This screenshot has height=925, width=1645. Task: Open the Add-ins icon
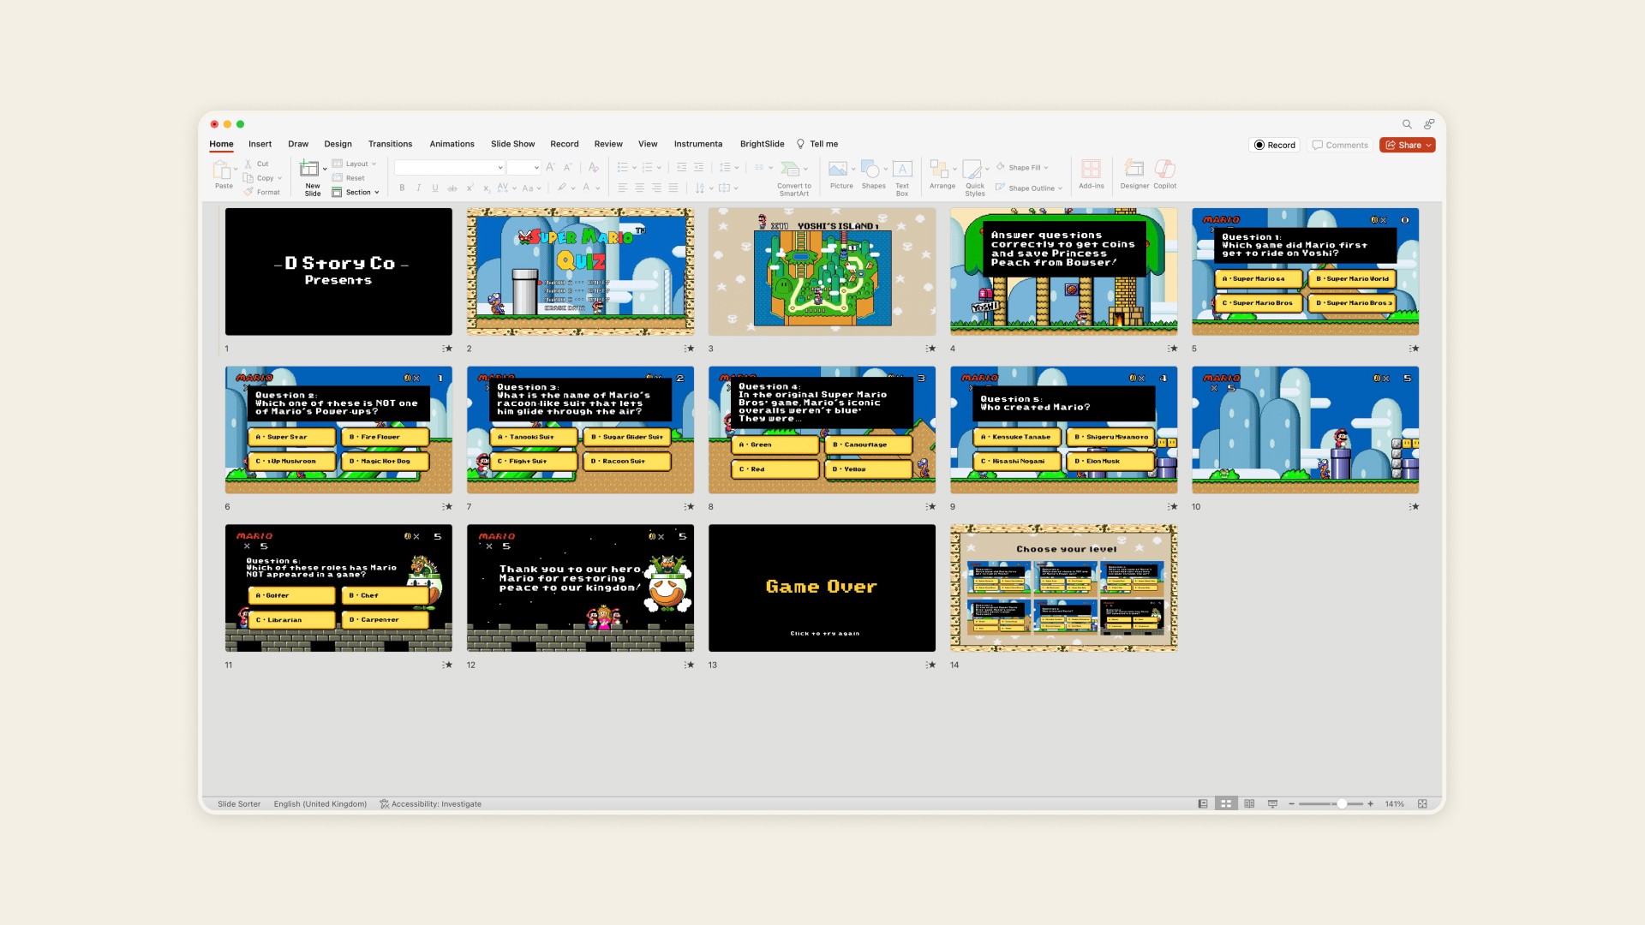coord(1091,170)
